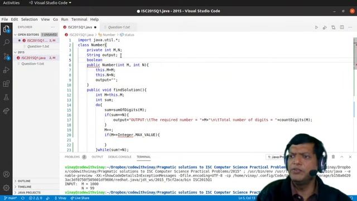Kill the terminal with trash icon

[x=333, y=157]
